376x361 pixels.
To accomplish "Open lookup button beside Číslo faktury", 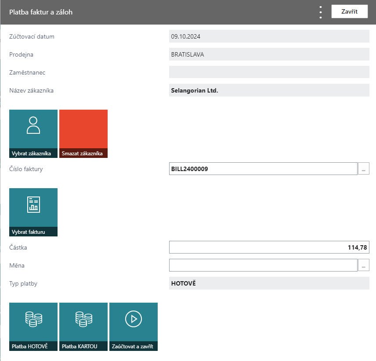I will [364, 169].
